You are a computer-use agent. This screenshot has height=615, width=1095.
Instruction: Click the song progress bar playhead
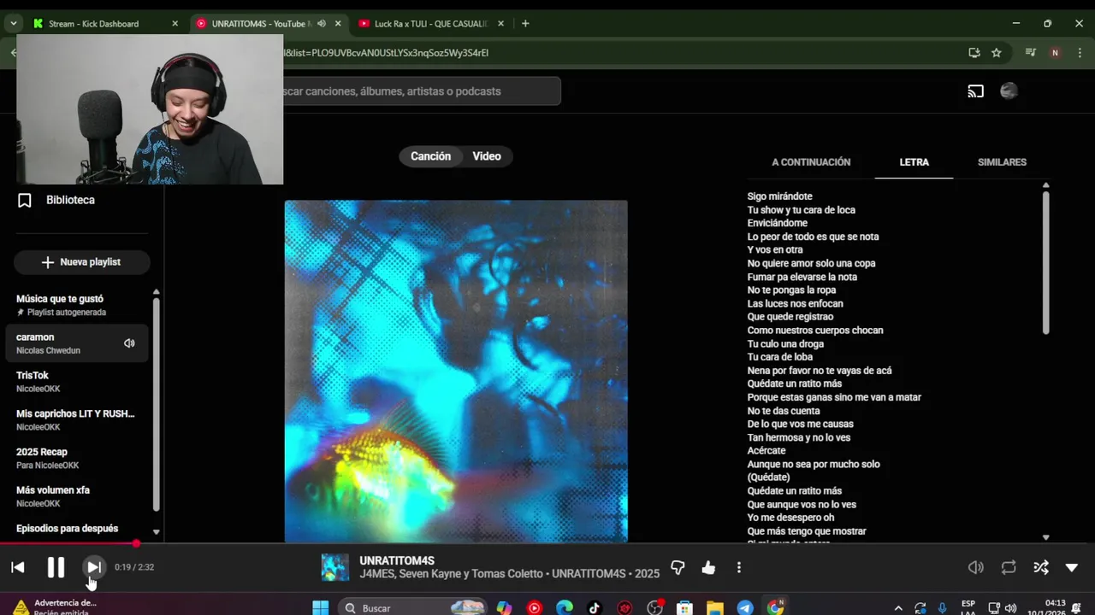(136, 543)
